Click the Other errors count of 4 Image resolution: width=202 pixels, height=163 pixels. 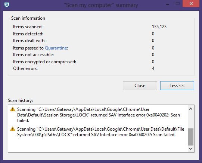153,68
